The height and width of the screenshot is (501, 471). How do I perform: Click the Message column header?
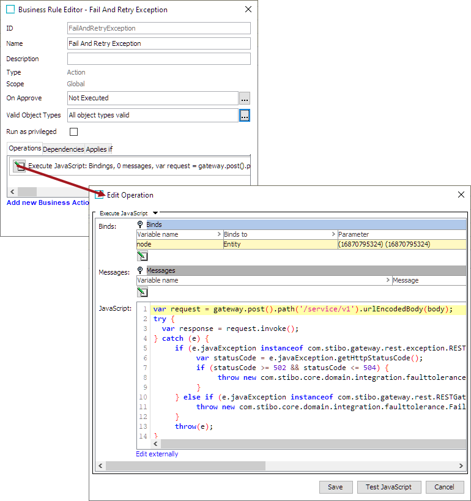pyautogui.click(x=429, y=280)
